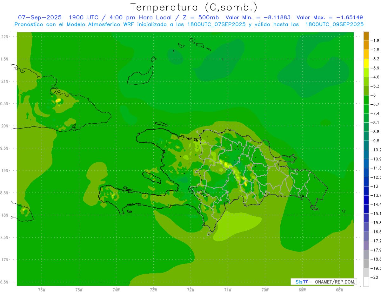Click the -20 label on the color scale
This screenshot has height=294, width=381.
point(375,278)
